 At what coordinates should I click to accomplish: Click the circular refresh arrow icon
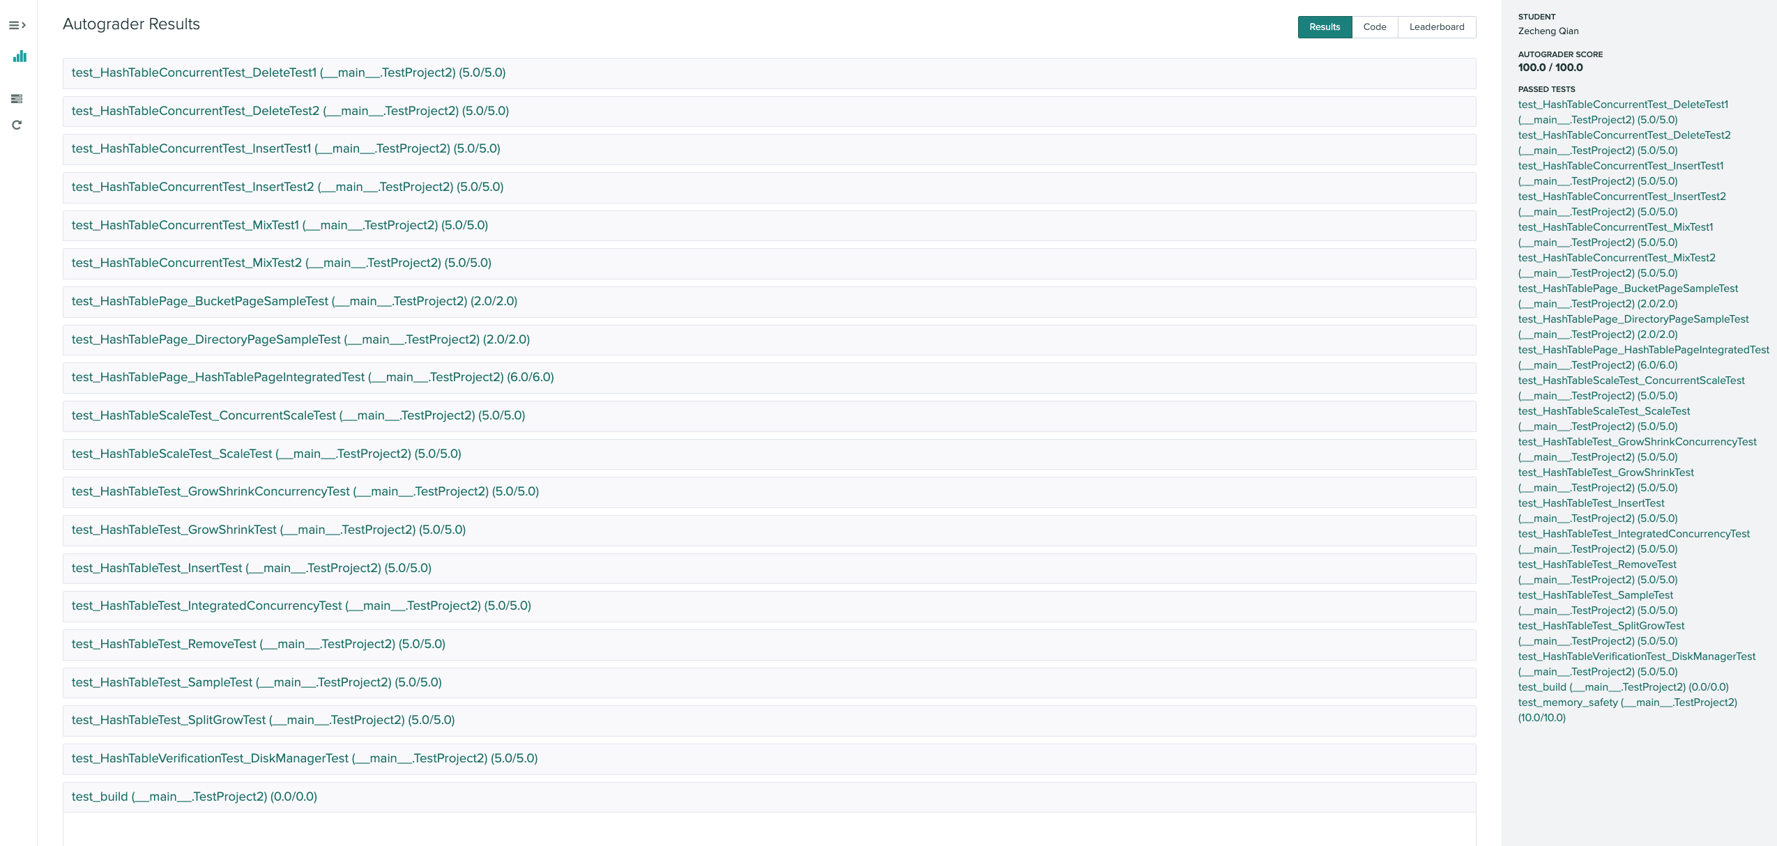coord(17,125)
